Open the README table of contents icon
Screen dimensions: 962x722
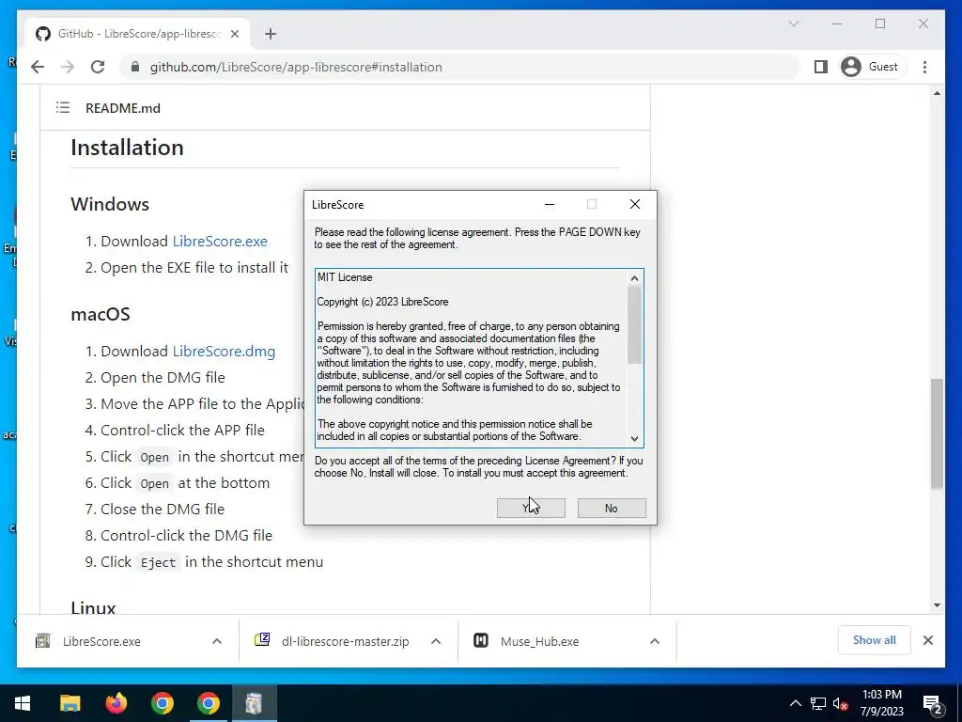point(63,108)
